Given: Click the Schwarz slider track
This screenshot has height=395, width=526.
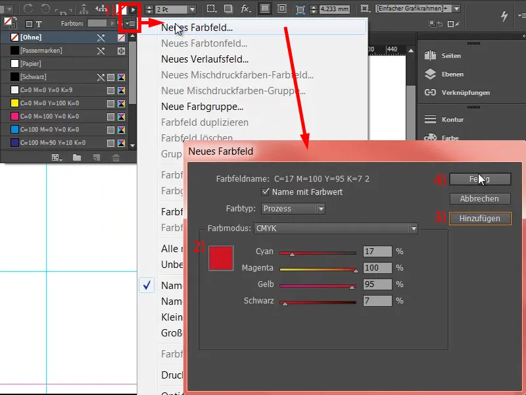Looking at the screenshot, I should click(318, 302).
